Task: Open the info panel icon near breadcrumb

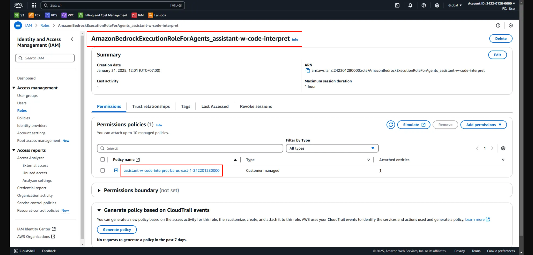Action: point(498,26)
